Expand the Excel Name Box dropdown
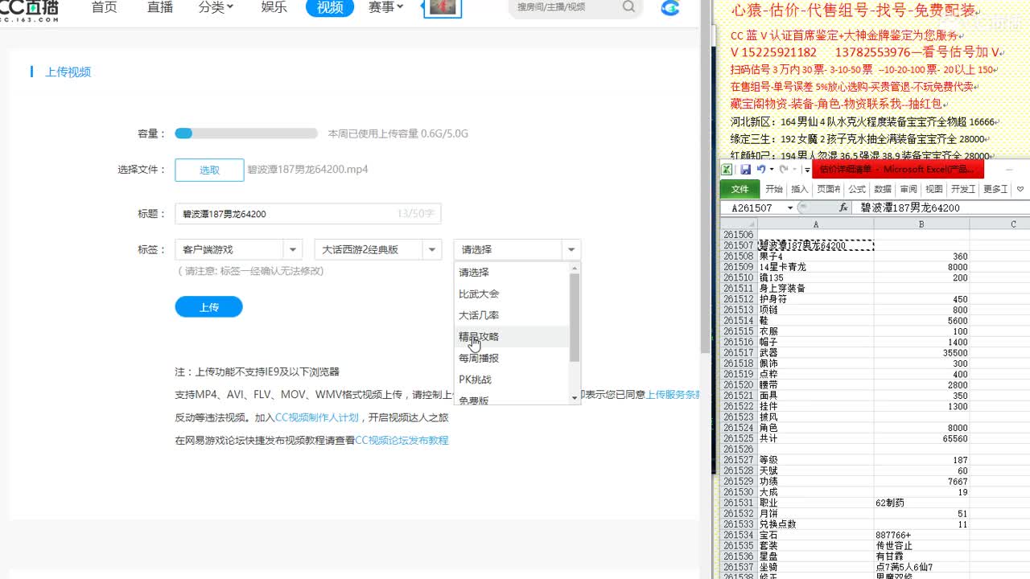Viewport: 1030px width, 579px height. coord(790,208)
